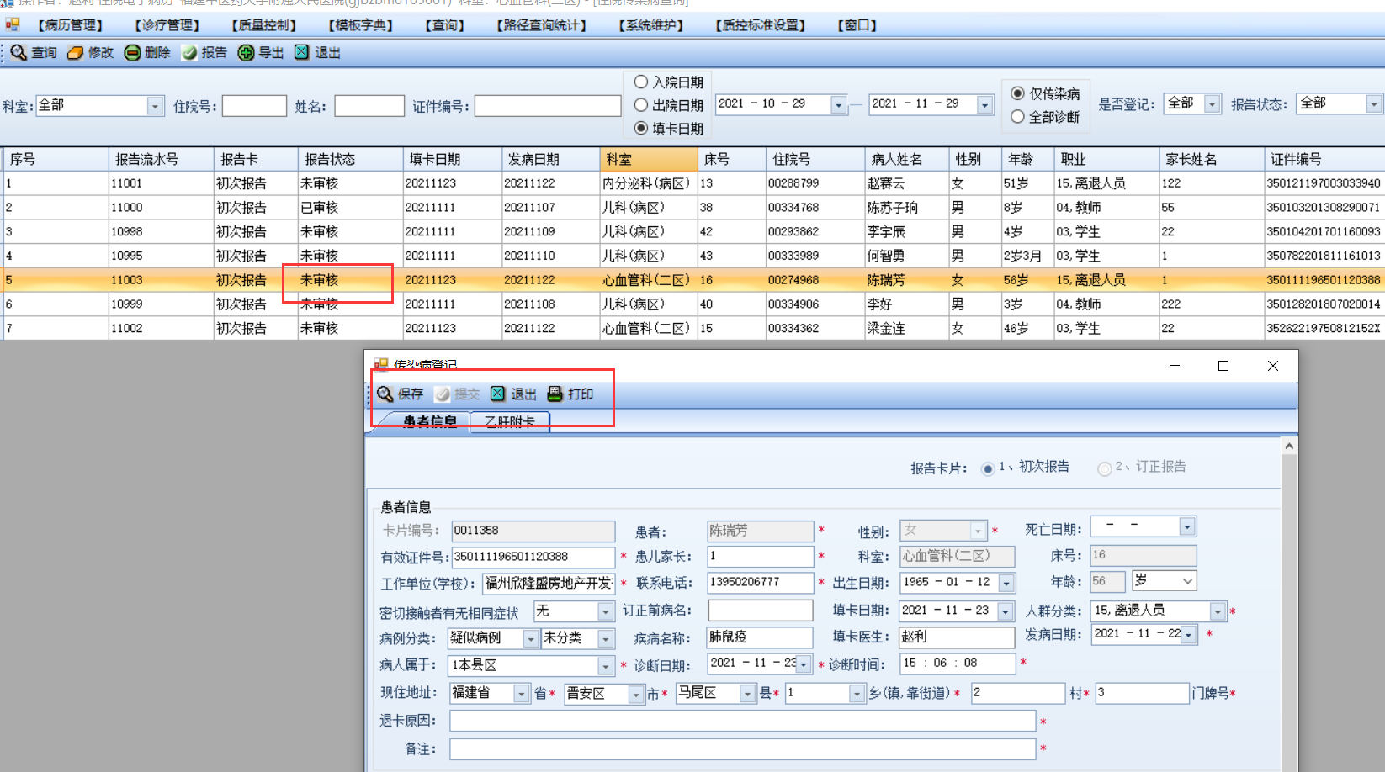Open the 路径查询统计 menu
1385x772 pixels.
[542, 25]
